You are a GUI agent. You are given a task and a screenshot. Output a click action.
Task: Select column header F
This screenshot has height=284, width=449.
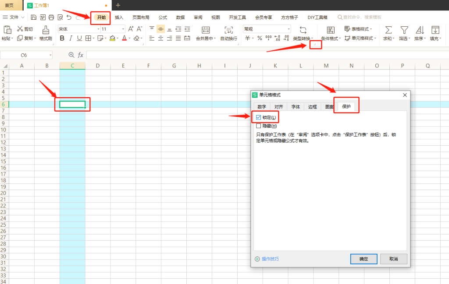click(148, 66)
